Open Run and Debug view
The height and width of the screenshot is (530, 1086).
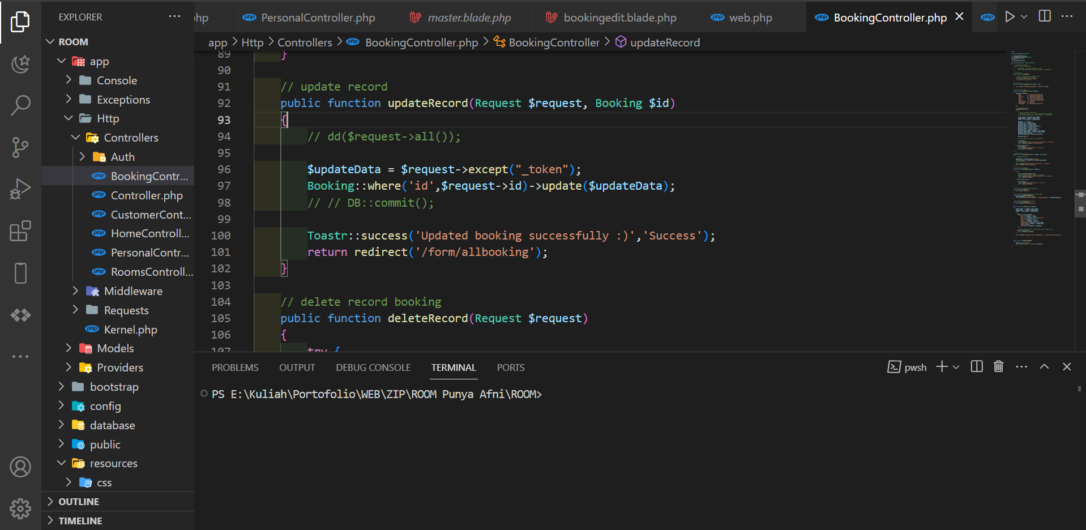coord(20,189)
